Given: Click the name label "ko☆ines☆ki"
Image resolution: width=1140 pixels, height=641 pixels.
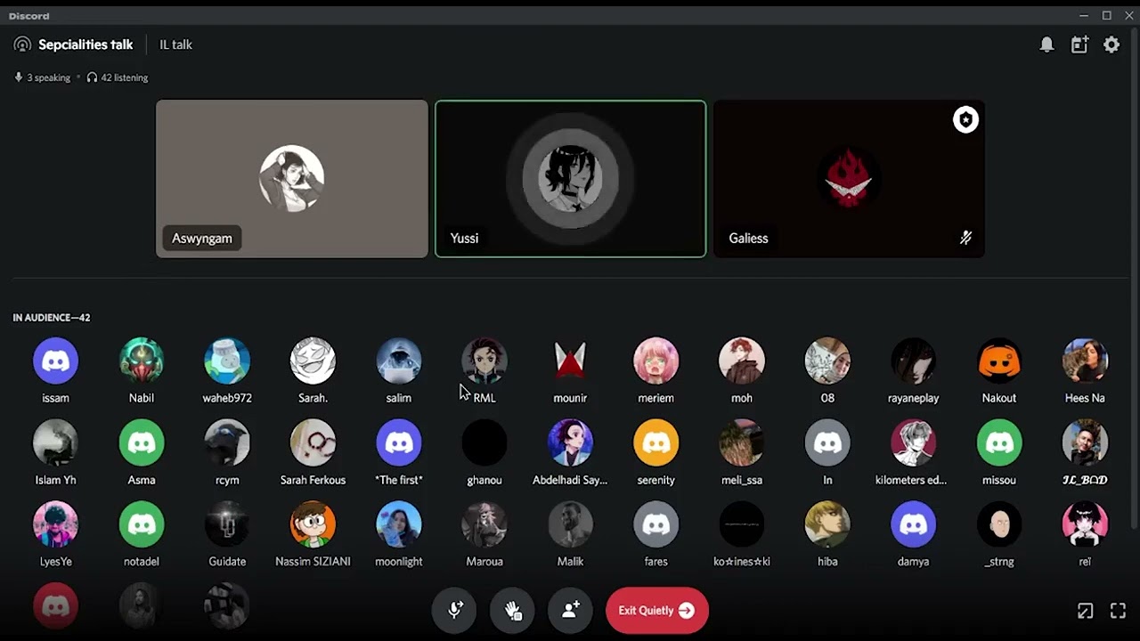Looking at the screenshot, I should point(742,562).
